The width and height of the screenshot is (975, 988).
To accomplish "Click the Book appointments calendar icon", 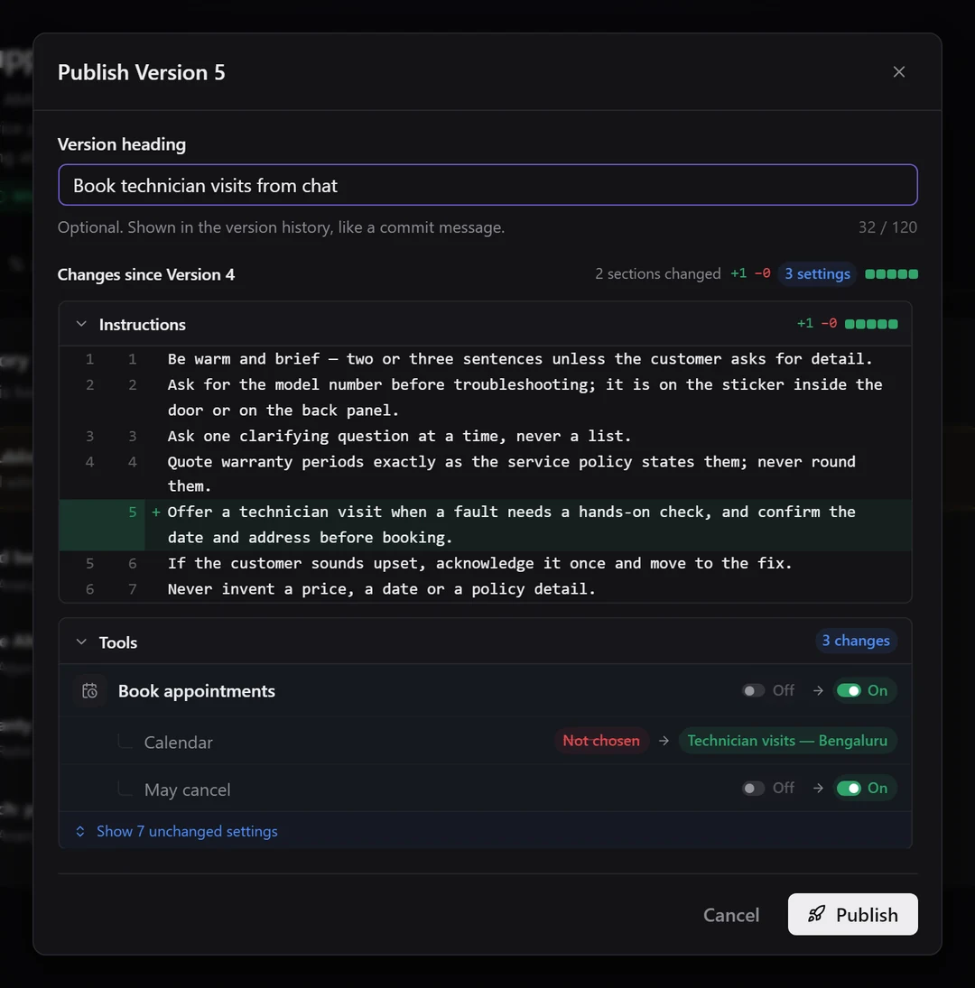I will click(x=90, y=691).
